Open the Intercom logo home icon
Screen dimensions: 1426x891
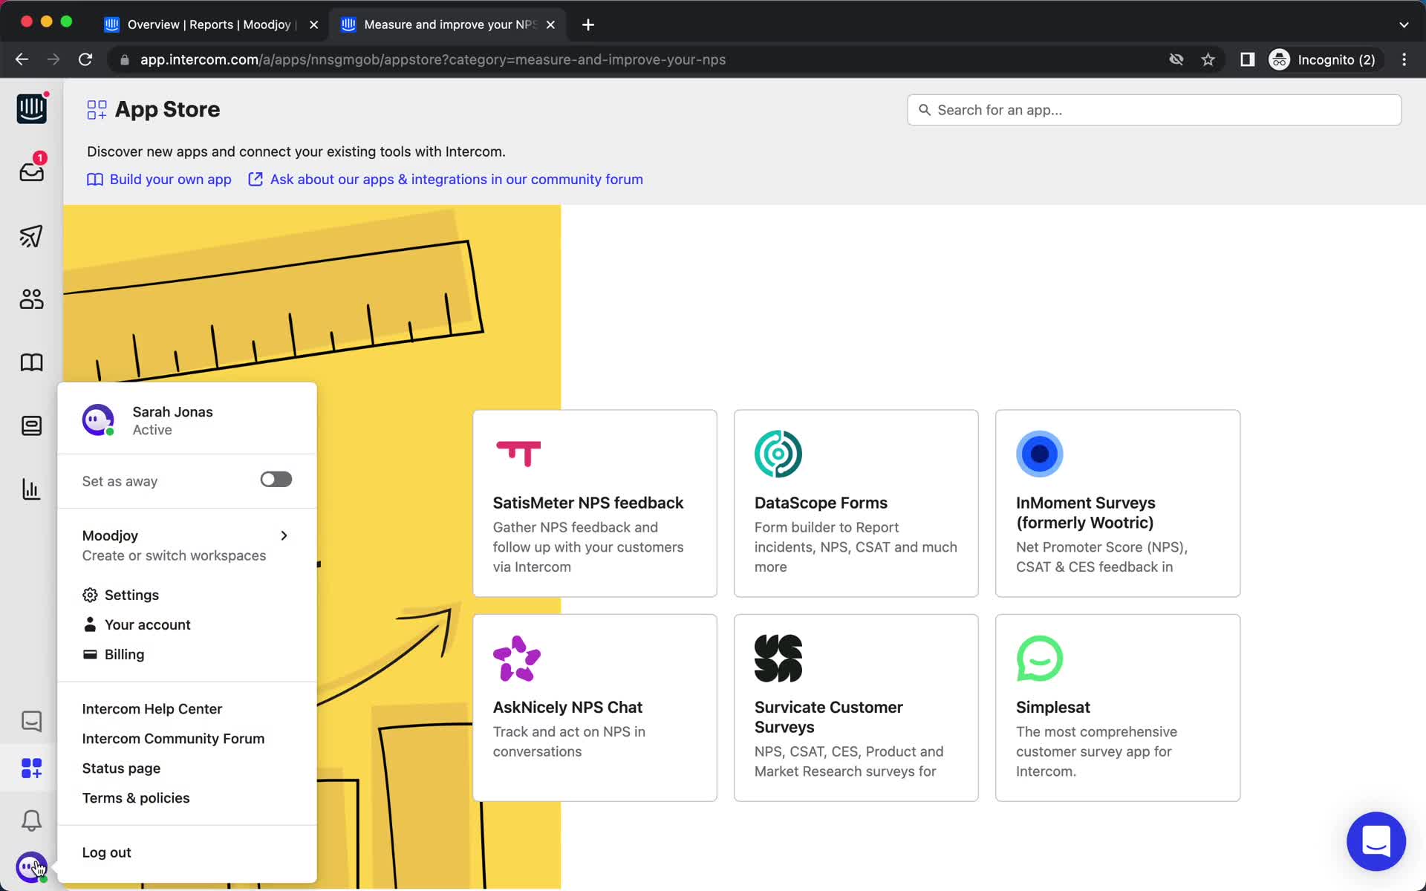pos(31,108)
